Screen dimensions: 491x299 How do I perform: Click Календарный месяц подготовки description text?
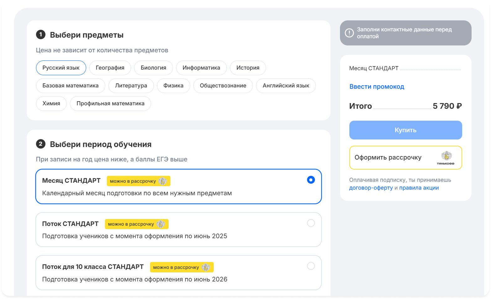[137, 193]
